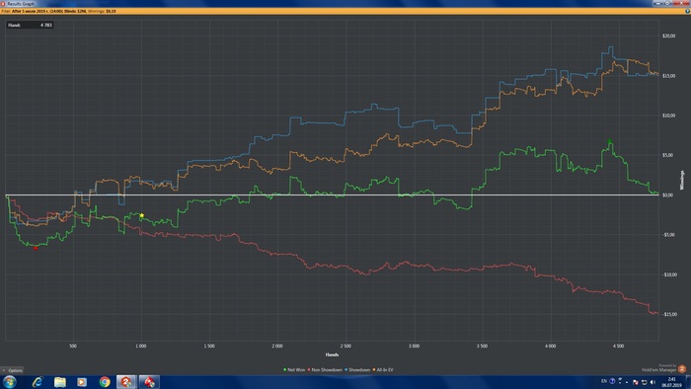Click the blue help tray icon
This screenshot has height=389, width=691.
pyautogui.click(x=612, y=381)
